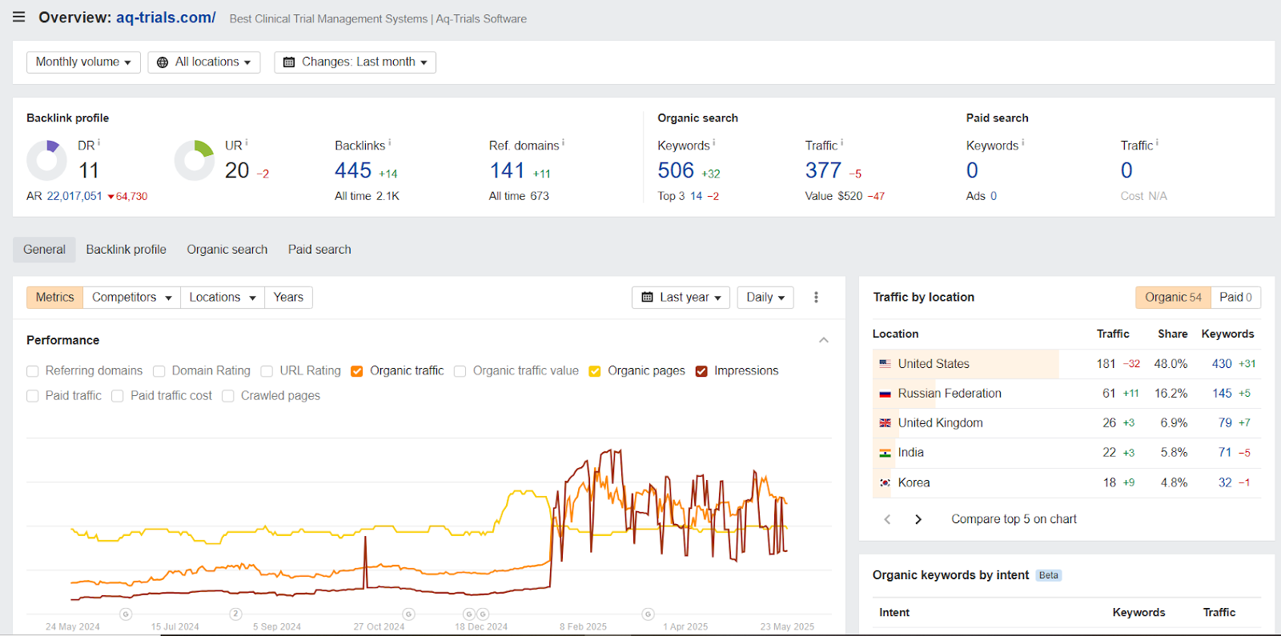Click the organic Traffic value 377
The width and height of the screenshot is (1281, 636).
pos(823,170)
